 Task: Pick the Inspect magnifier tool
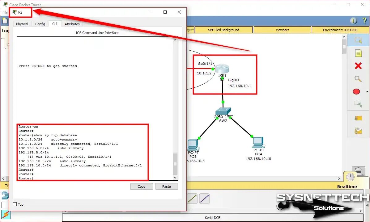pos(358,79)
